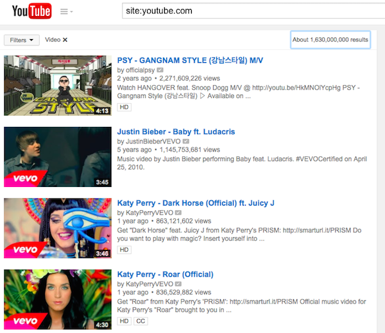Viewport: 385px width, 333px height.
Task: Remove the Video filter via X
Action: 65,40
